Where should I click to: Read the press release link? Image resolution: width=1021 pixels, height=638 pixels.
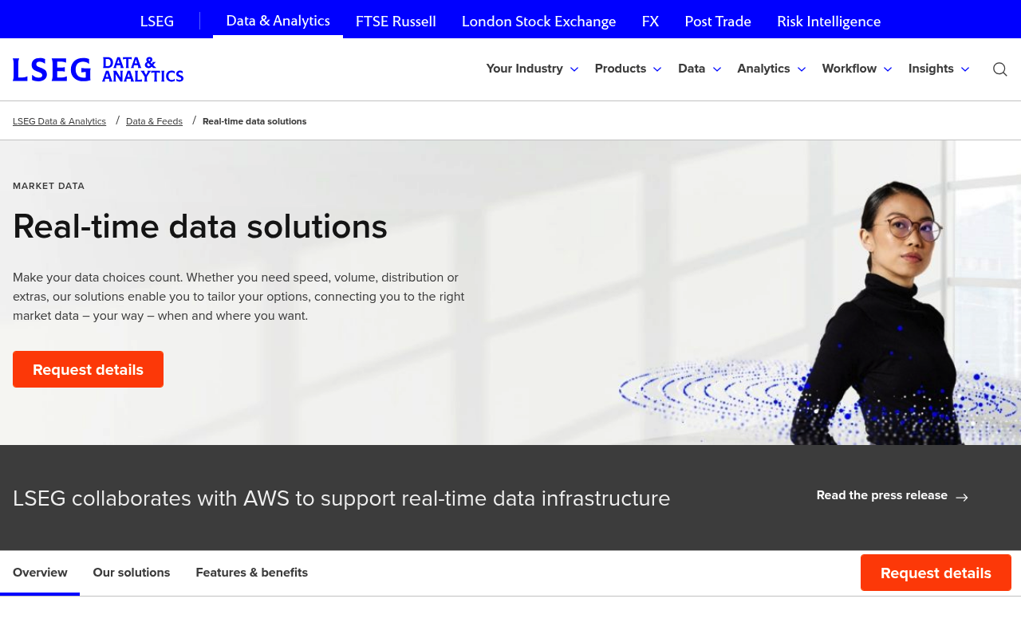[x=892, y=496]
